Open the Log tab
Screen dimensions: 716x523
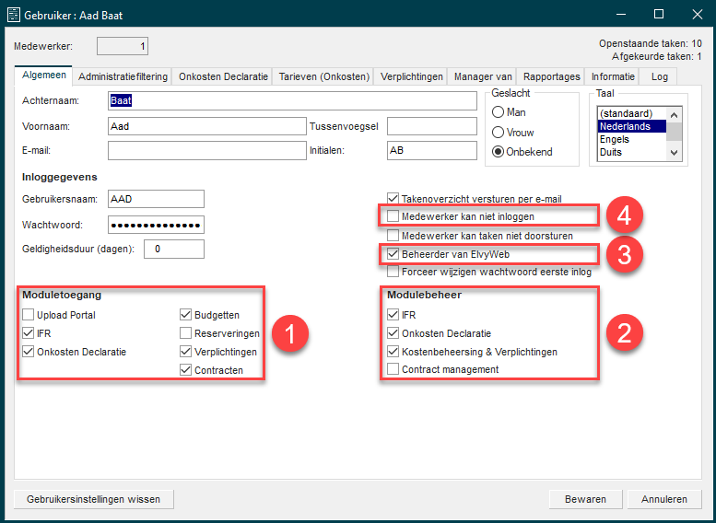pos(659,76)
